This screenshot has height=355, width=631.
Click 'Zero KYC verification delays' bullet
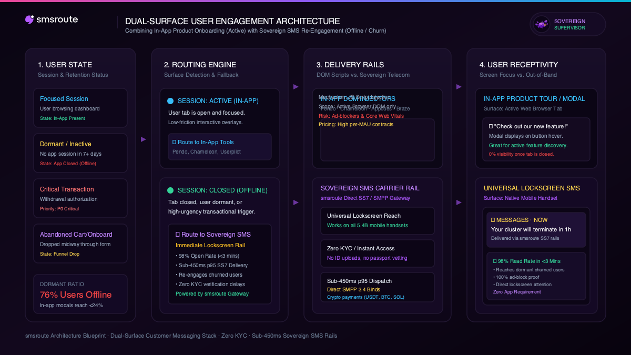[x=210, y=284]
